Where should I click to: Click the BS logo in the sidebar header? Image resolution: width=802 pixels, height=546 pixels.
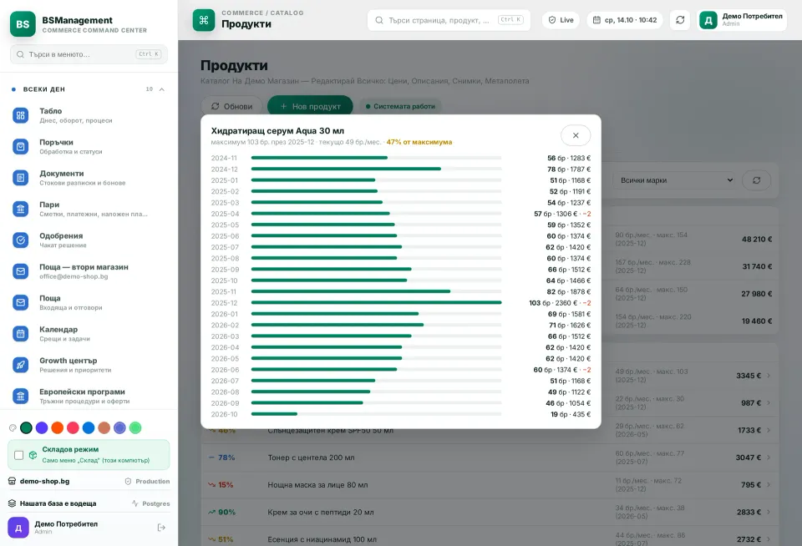[x=23, y=24]
